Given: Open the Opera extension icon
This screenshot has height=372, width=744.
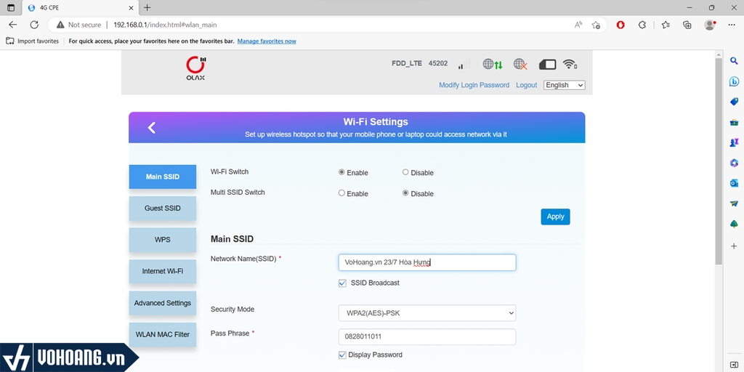Looking at the screenshot, I should [x=620, y=25].
